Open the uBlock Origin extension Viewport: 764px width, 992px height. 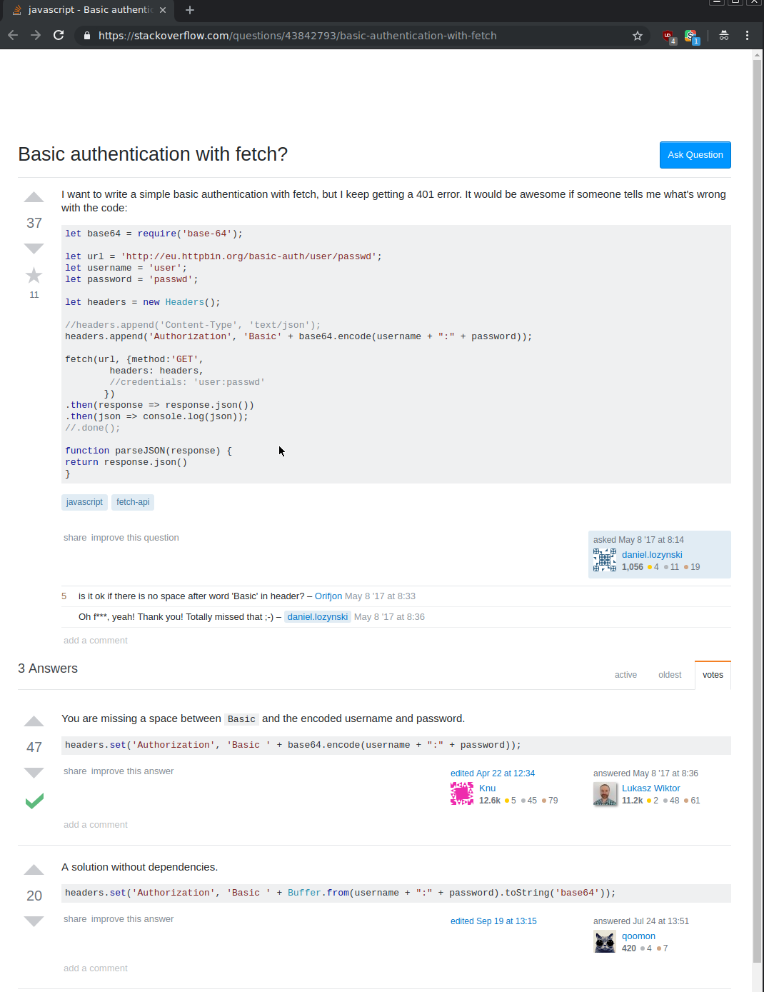(x=668, y=36)
